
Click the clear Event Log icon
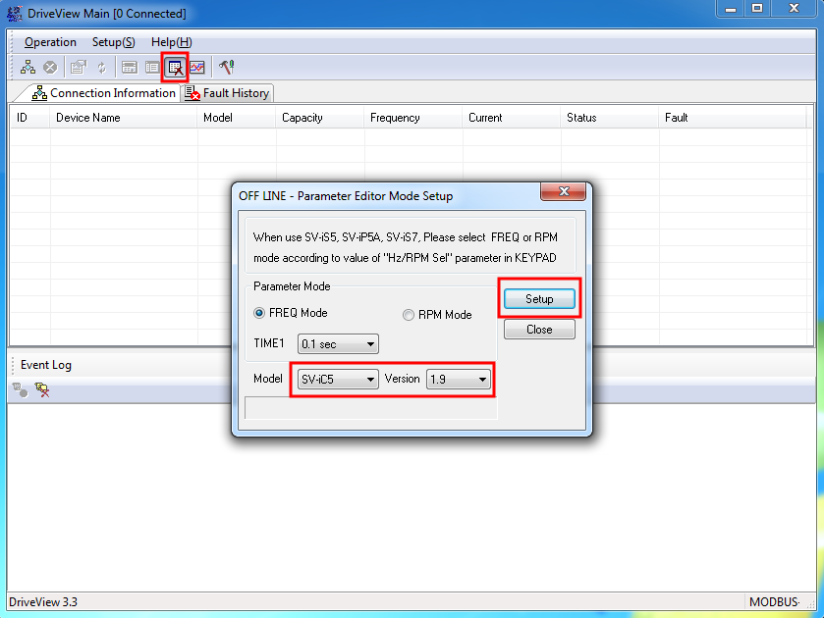[x=42, y=389]
